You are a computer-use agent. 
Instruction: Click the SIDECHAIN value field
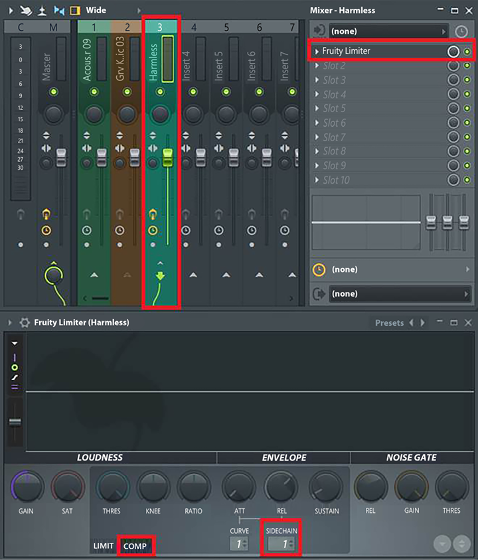tap(281, 544)
